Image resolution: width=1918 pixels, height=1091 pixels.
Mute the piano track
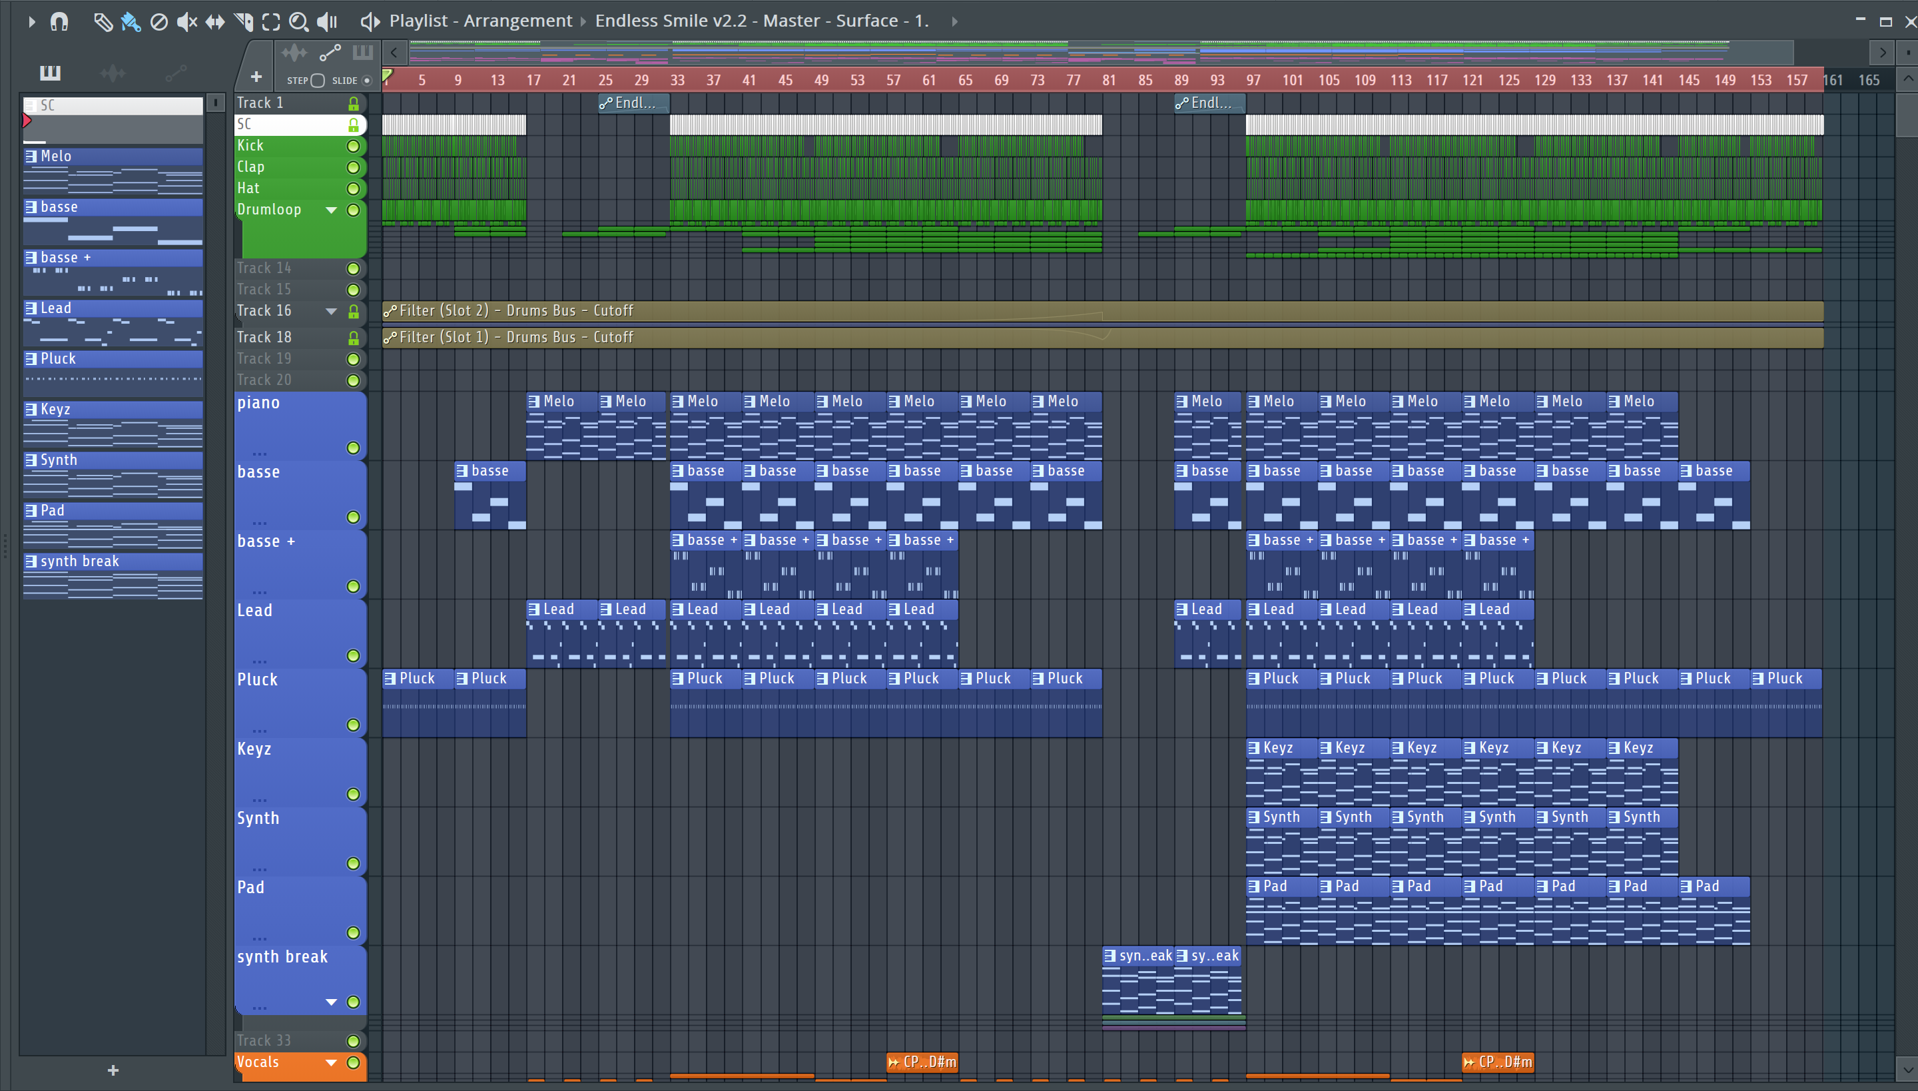(354, 448)
